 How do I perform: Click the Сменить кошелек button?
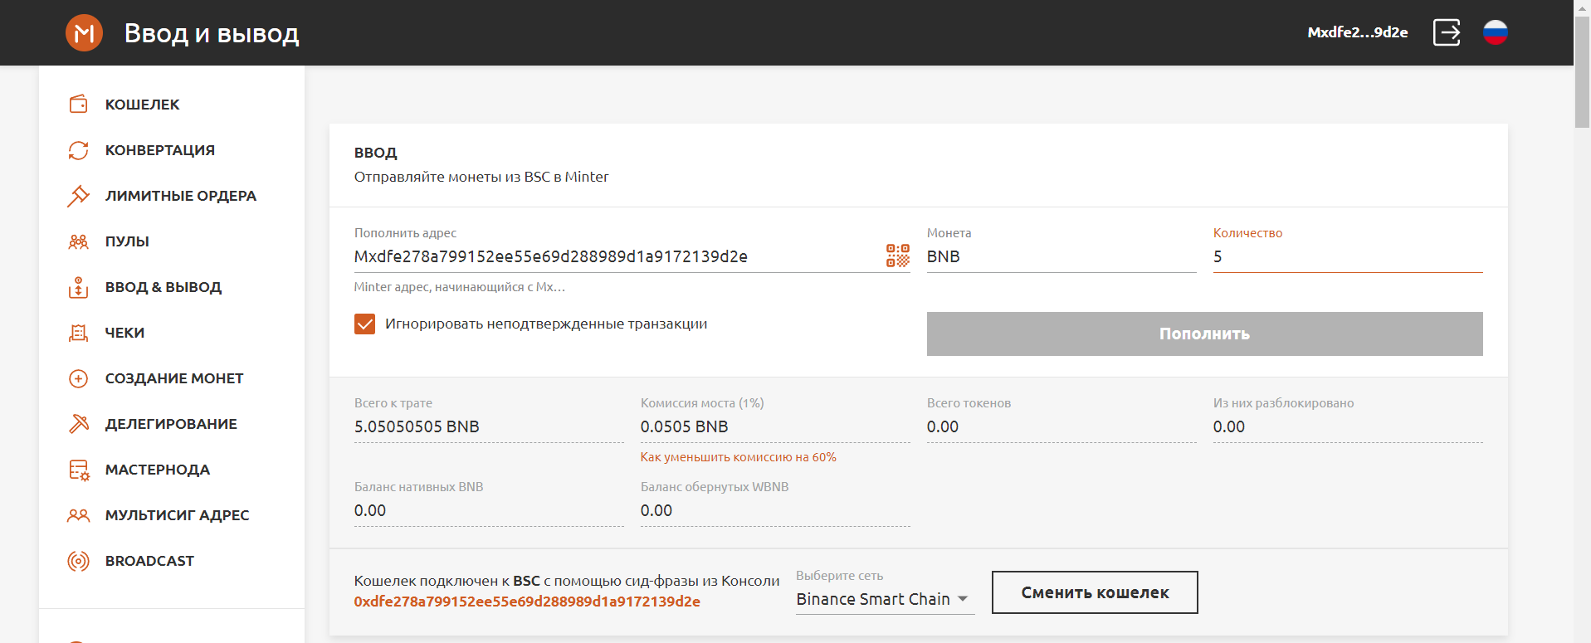[x=1094, y=592]
